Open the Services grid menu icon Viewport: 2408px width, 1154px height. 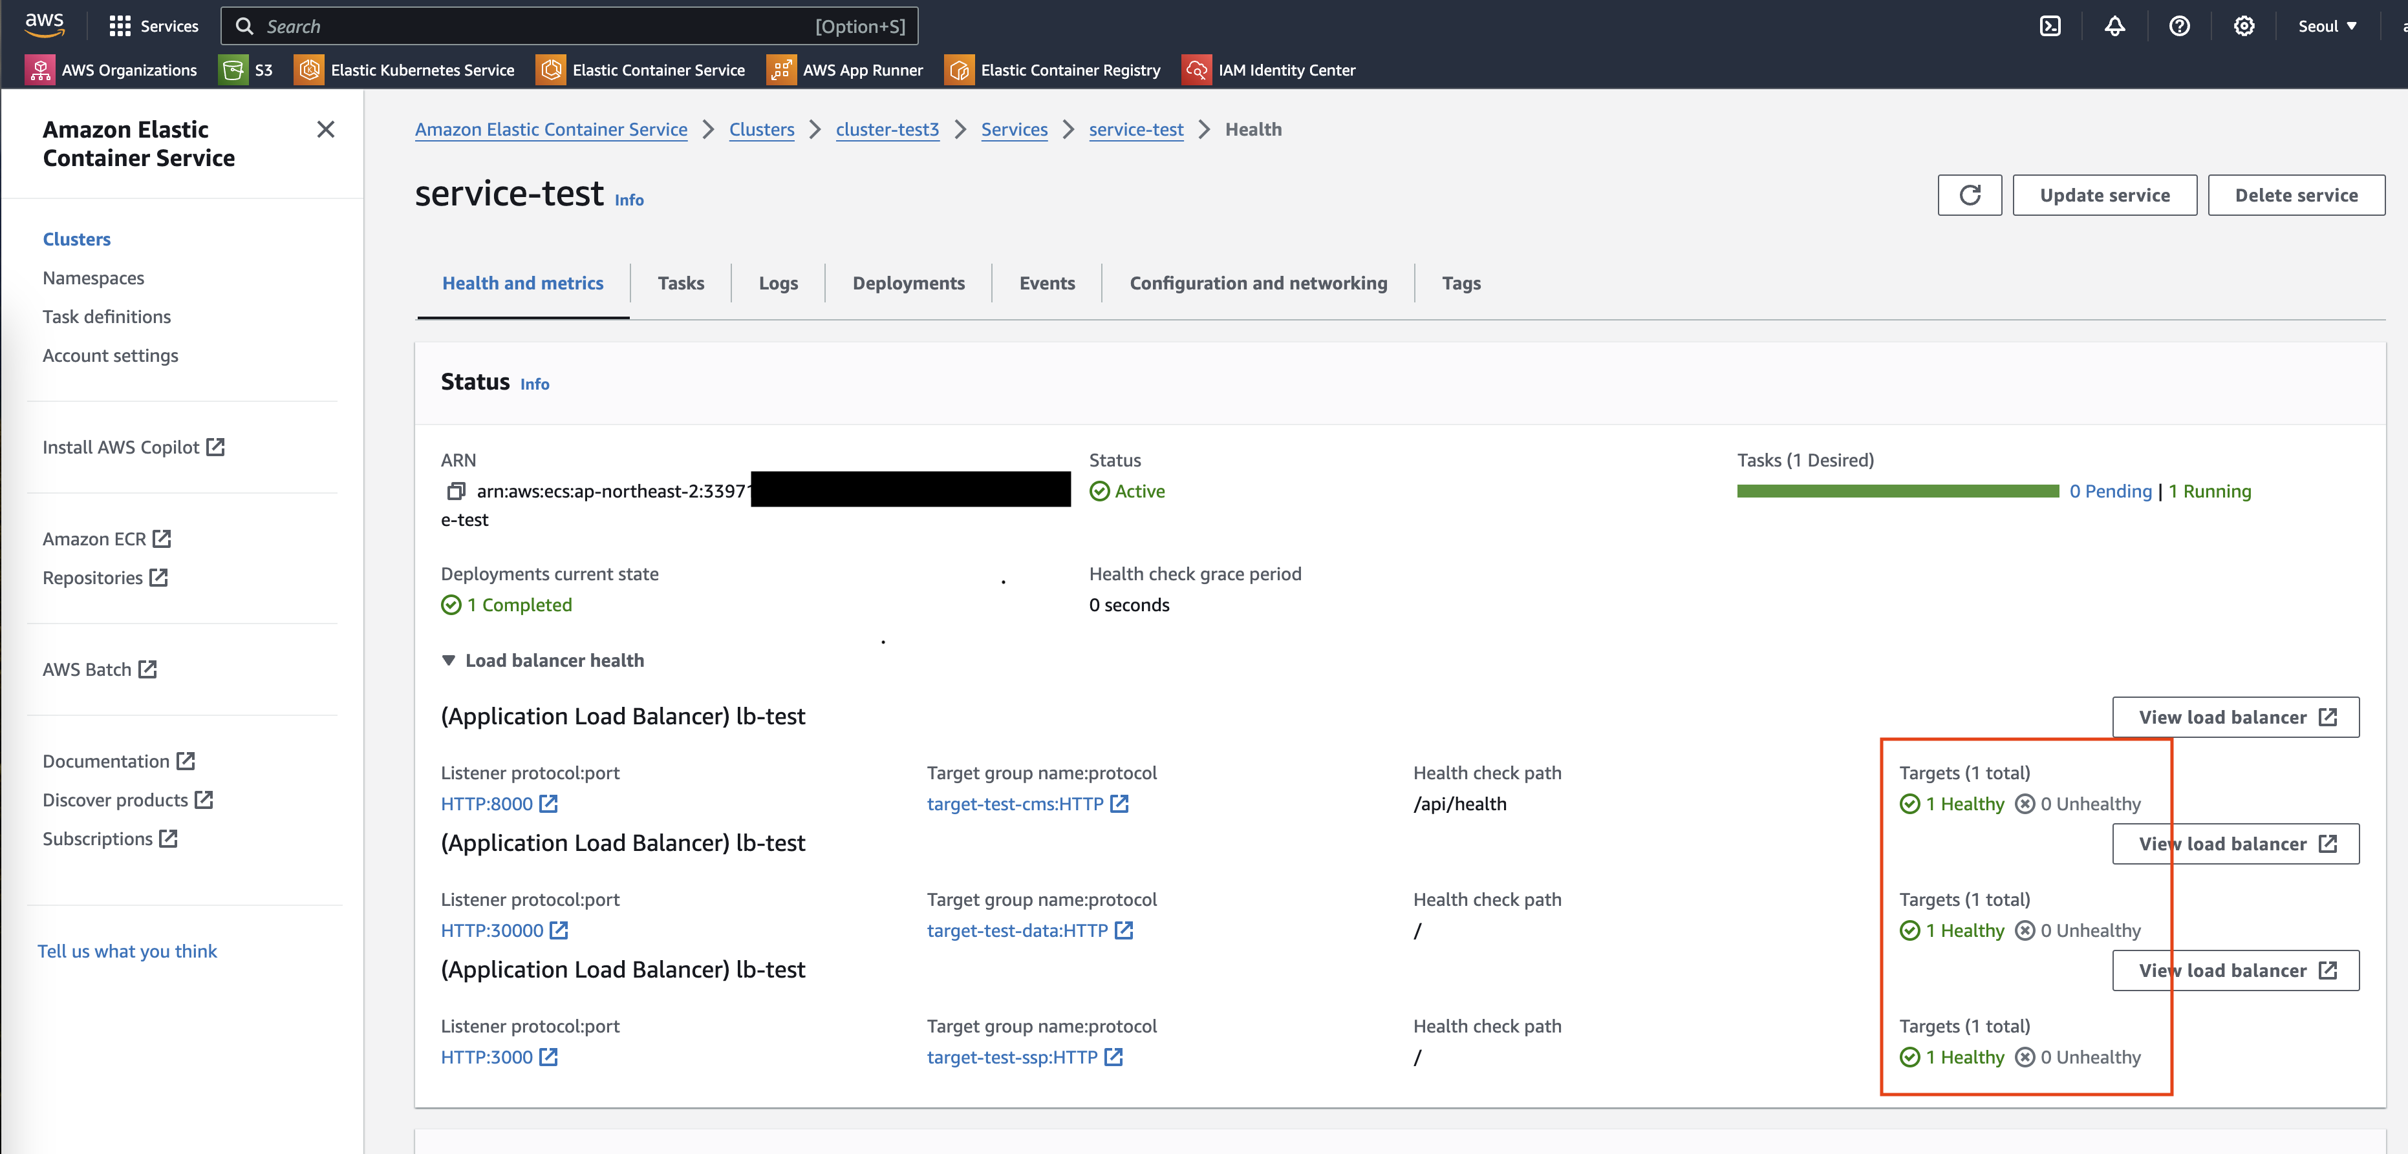click(x=120, y=26)
